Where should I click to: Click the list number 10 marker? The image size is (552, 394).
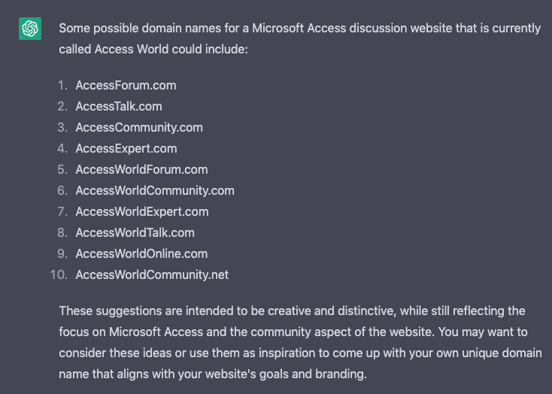coord(59,274)
